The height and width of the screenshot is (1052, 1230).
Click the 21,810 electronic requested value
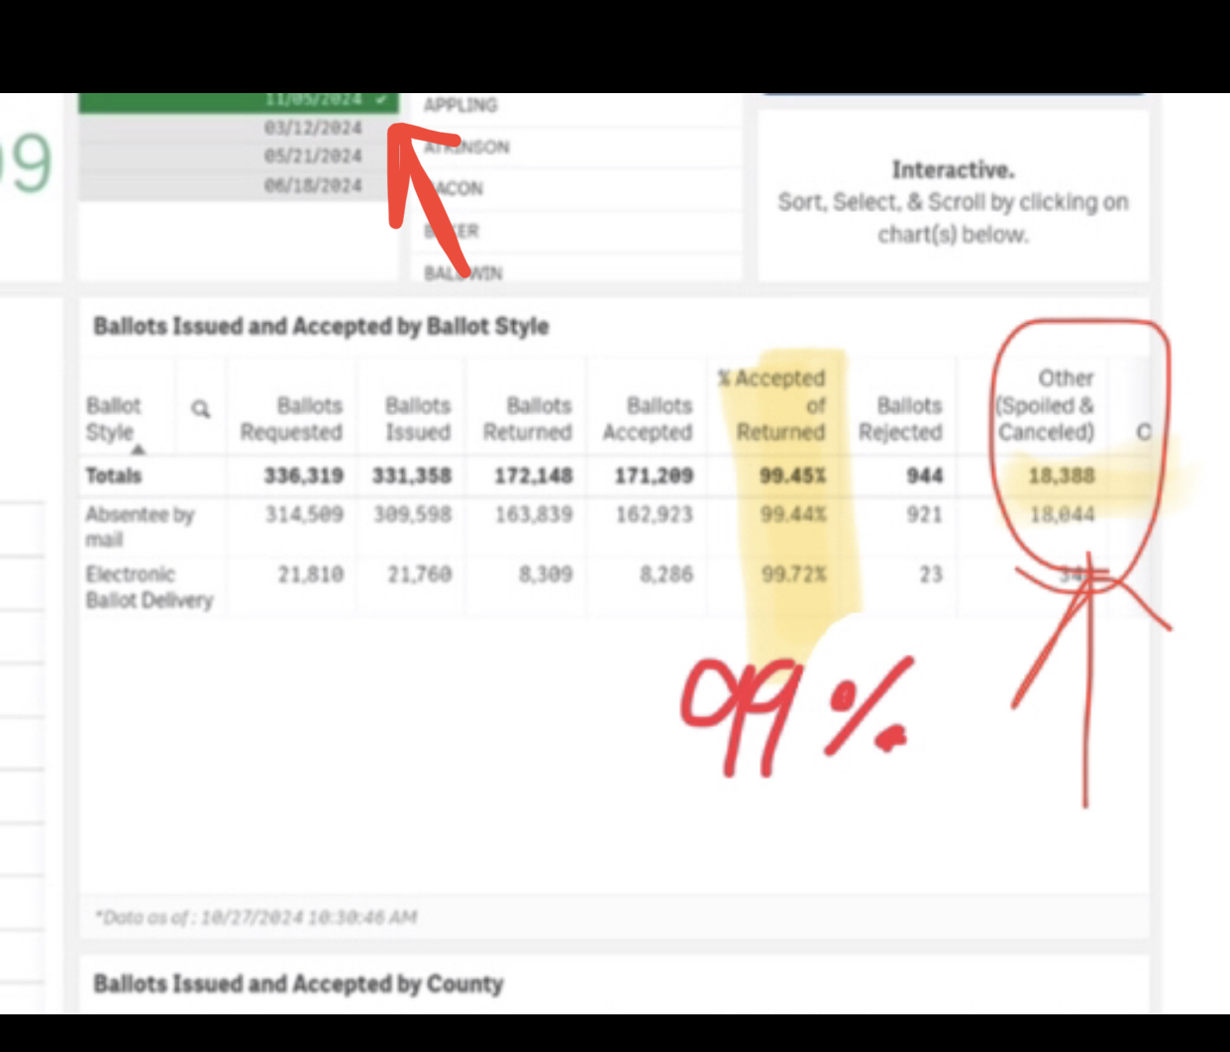310,574
